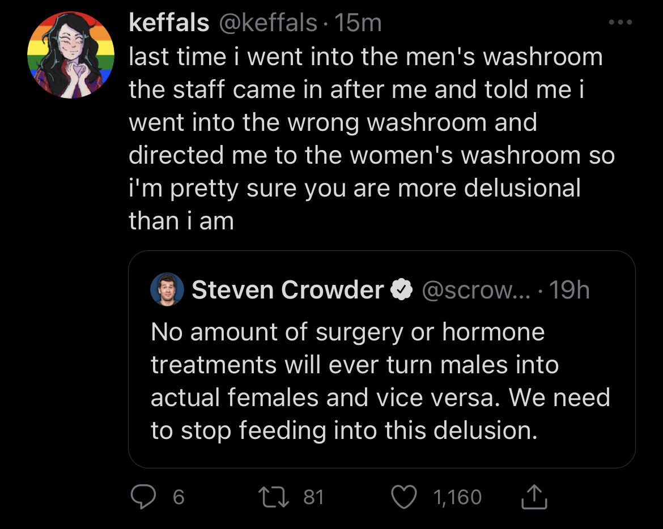Retweet using the arrows icon
The height and width of the screenshot is (529, 663).
pos(274,497)
